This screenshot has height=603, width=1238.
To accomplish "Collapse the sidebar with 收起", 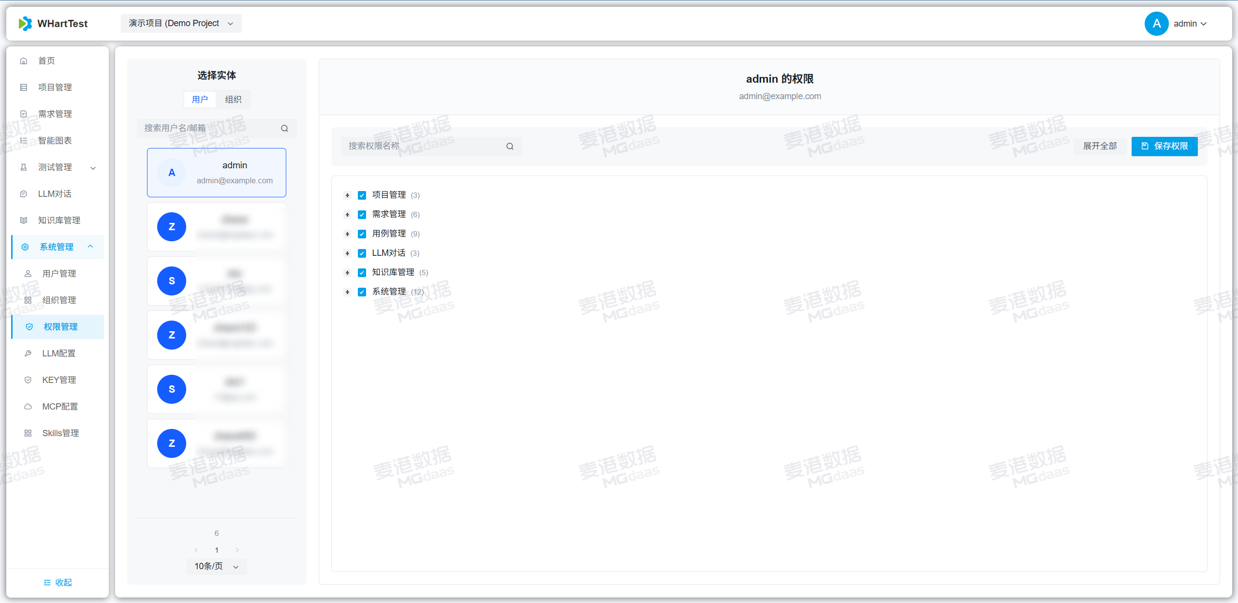I will (58, 582).
